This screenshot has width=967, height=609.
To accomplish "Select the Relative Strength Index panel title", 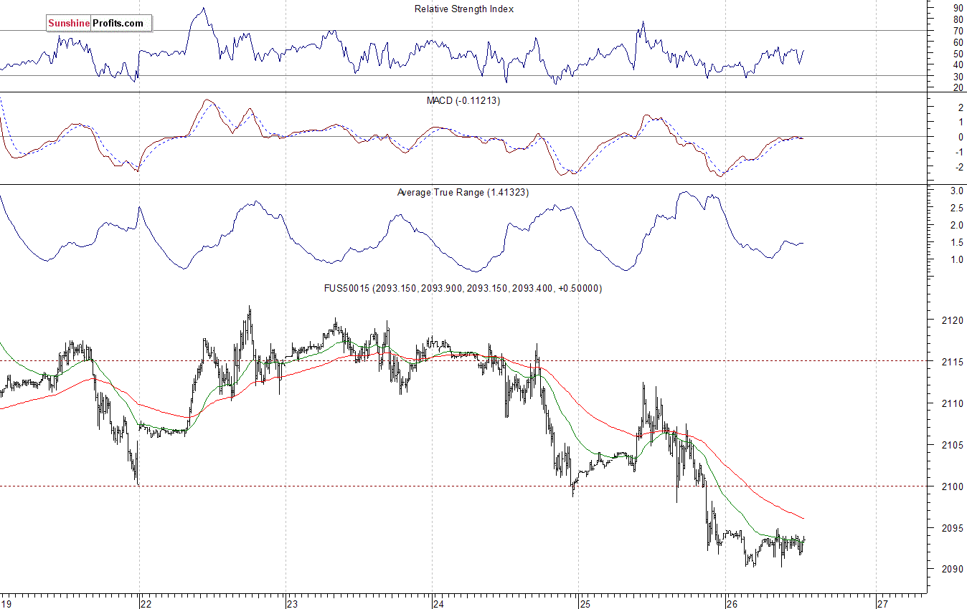I will [x=463, y=9].
